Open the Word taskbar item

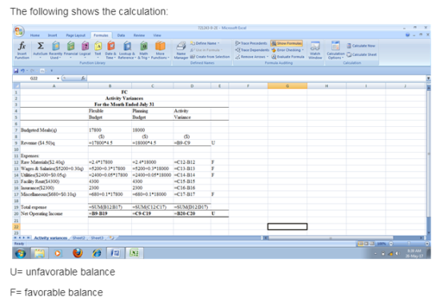115,253
